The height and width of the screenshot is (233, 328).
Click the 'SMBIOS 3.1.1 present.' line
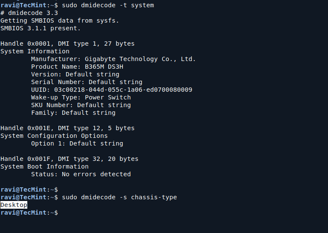(x=41, y=28)
